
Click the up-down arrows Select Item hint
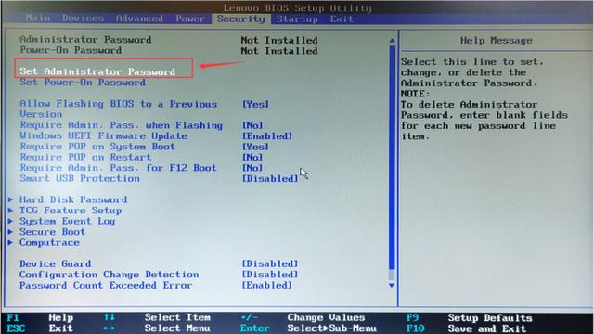click(x=157, y=317)
